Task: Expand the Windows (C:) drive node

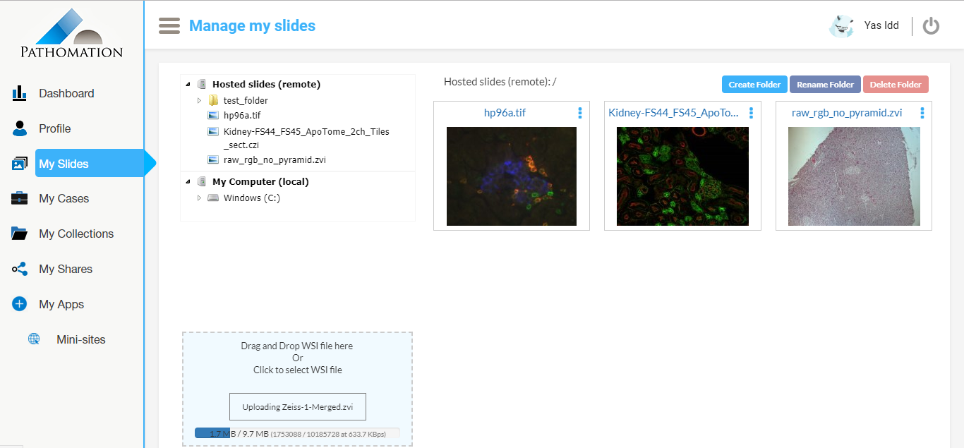Action: coord(200,198)
